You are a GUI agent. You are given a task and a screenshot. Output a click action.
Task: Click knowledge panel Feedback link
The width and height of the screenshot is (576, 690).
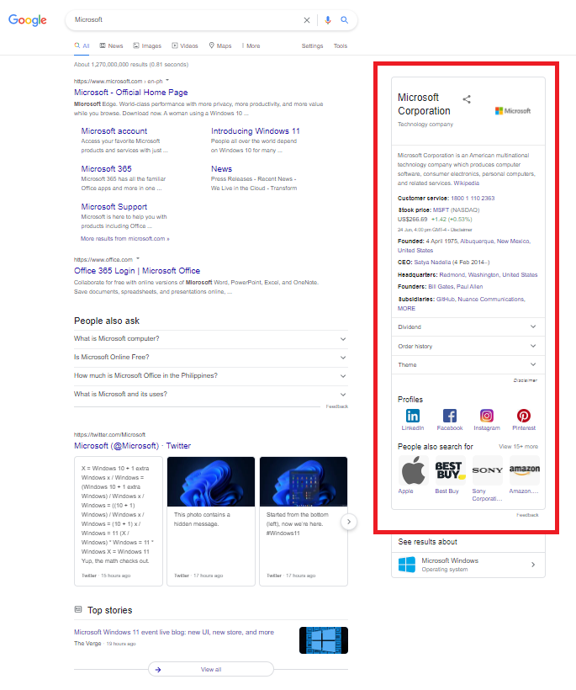coord(527,515)
